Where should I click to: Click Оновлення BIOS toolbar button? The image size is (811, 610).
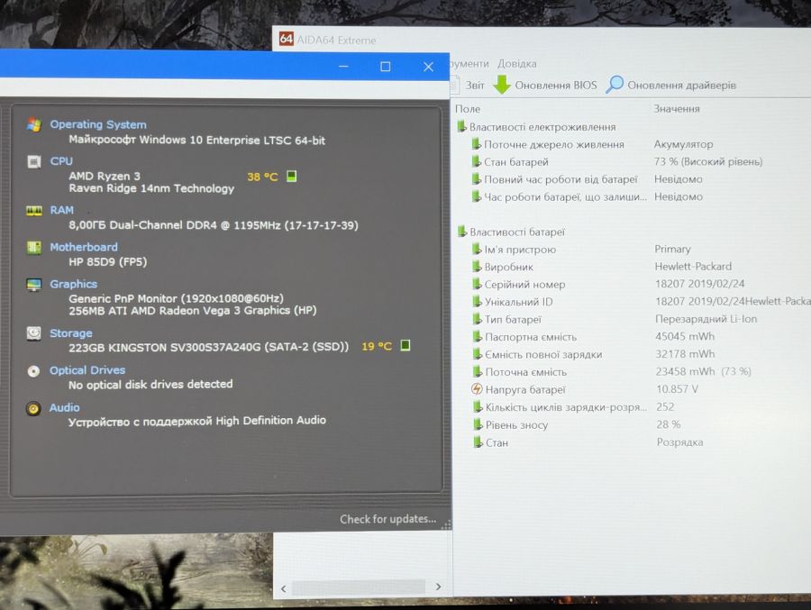coord(545,85)
